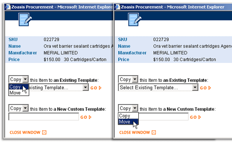Screen dimensions: 232x142
Task: Focus the New Custom Template name field in left window
Action: point(44,117)
